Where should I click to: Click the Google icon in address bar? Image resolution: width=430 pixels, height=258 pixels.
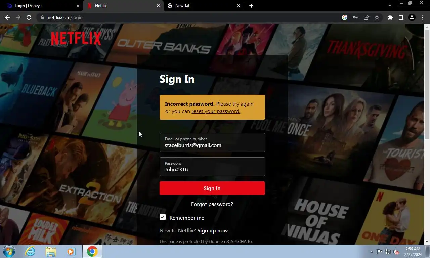pos(345,17)
